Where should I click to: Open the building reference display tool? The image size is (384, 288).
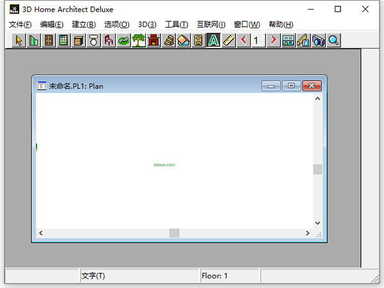click(288, 40)
